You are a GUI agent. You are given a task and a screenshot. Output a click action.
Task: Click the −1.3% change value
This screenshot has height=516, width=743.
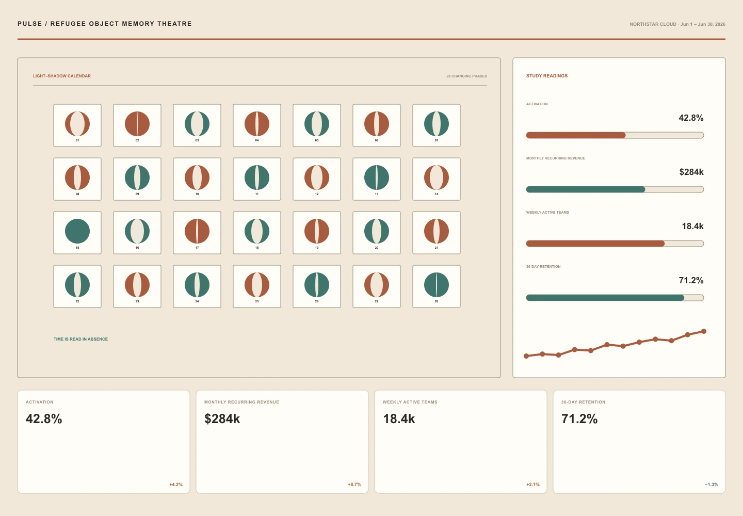712,485
